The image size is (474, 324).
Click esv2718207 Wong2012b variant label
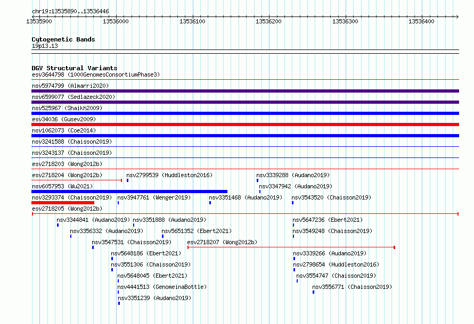(x=222, y=242)
